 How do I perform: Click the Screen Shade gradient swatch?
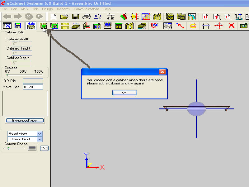[32, 148]
